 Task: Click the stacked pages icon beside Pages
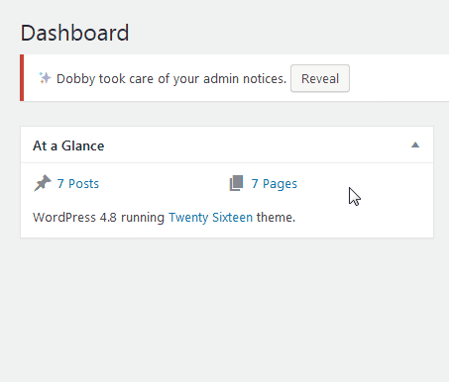pyautogui.click(x=236, y=183)
